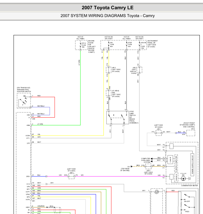The image size is (203, 214).
Task: Click the GAUGE fuse 7.5A symbol
Action: (x=139, y=45)
